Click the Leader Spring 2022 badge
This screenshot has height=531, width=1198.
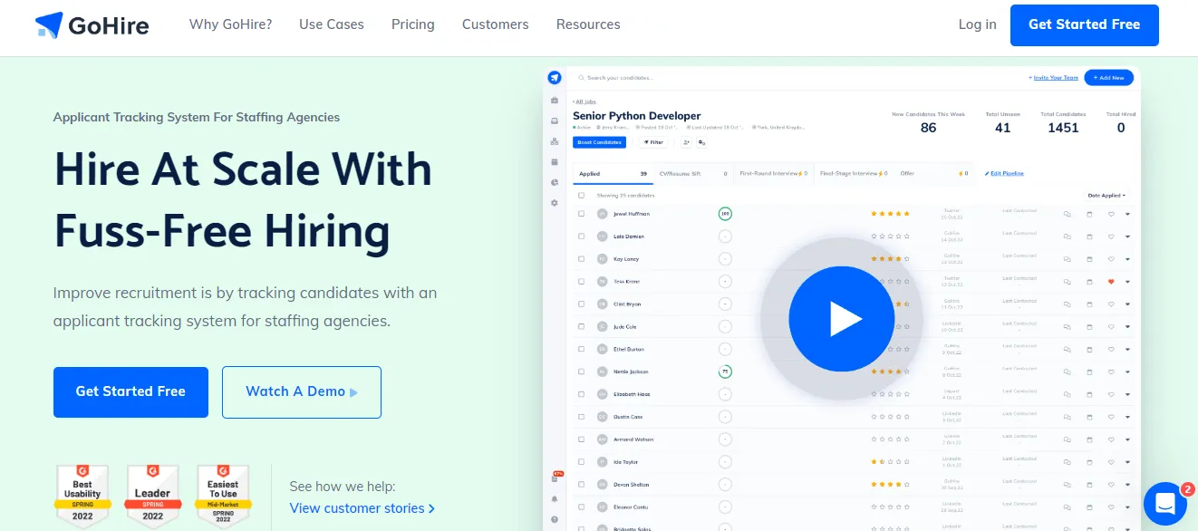(152, 495)
